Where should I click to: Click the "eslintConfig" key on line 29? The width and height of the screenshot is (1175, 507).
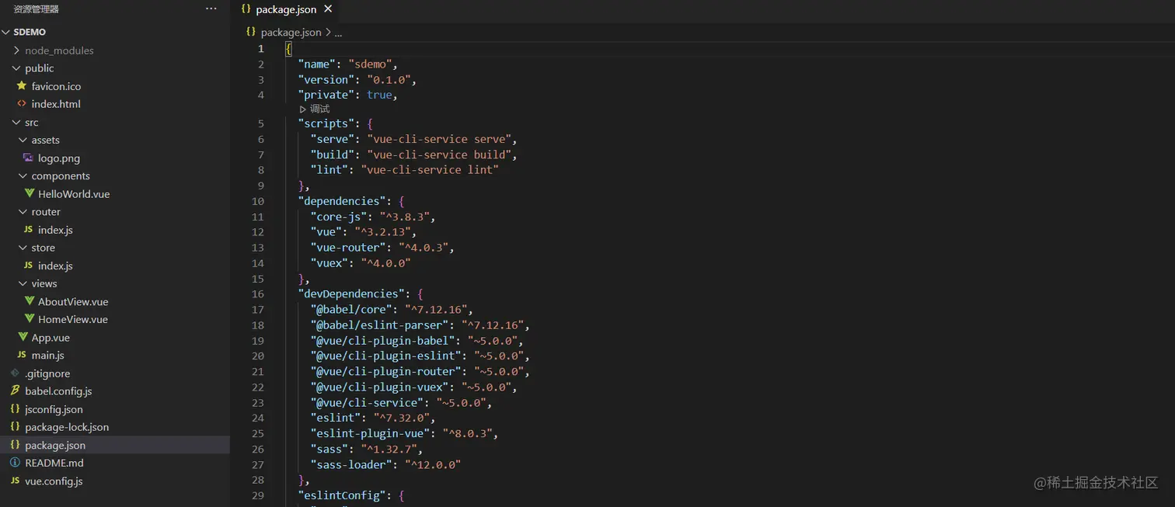click(342, 495)
